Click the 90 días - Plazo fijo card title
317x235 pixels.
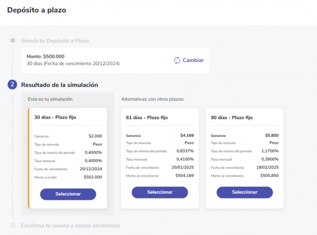click(232, 117)
